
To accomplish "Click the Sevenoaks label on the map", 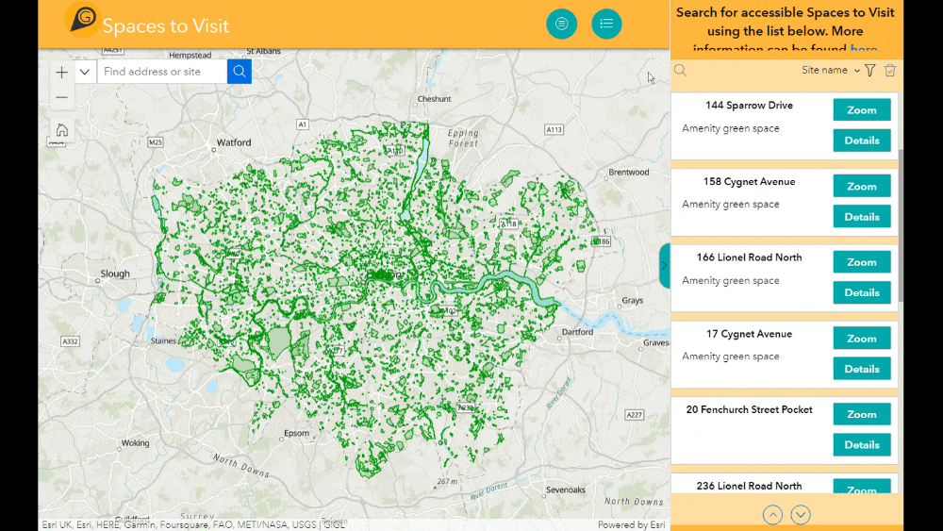I will 565,490.
